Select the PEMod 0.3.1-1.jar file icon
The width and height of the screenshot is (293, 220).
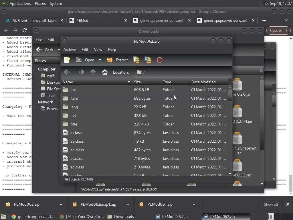(x=237, y=111)
